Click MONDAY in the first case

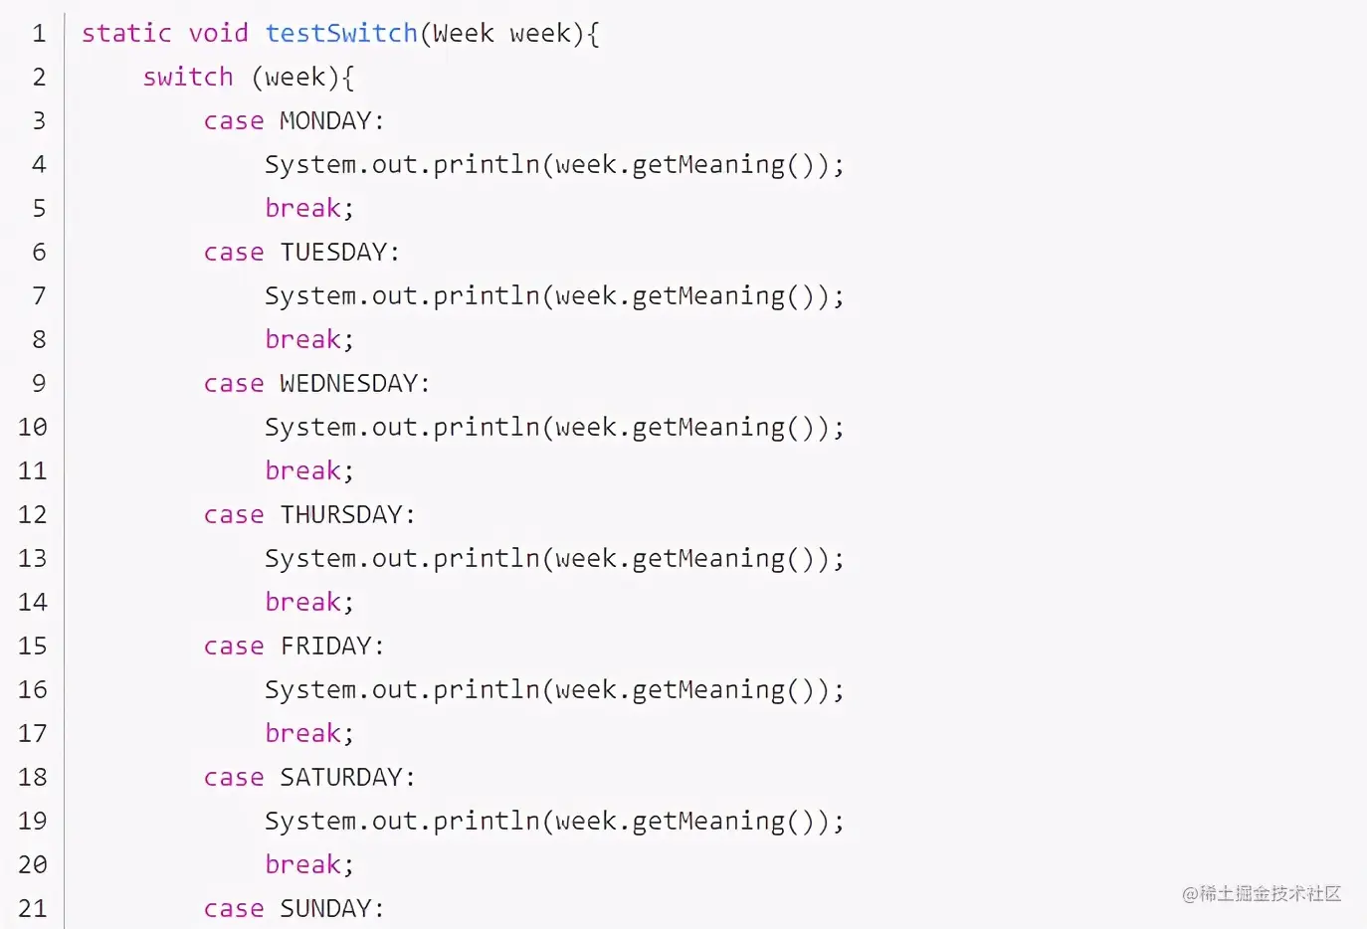(325, 121)
